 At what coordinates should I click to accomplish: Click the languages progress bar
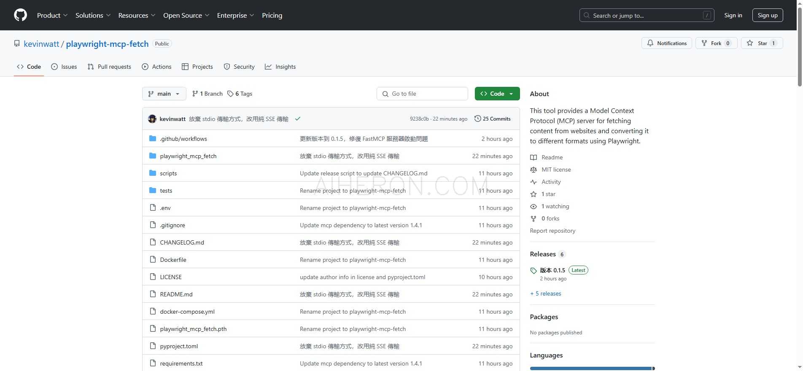[592, 368]
